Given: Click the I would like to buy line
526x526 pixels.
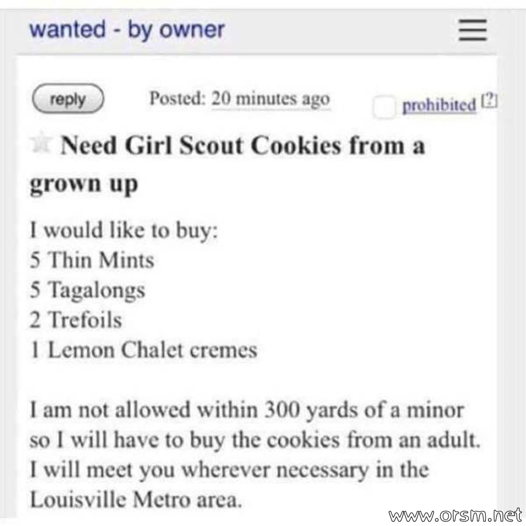Looking at the screenshot, I should [x=124, y=231].
